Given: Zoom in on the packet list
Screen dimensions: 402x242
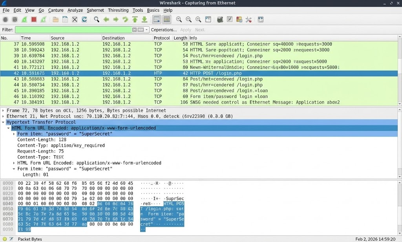Looking at the screenshot, I should click(179, 19).
